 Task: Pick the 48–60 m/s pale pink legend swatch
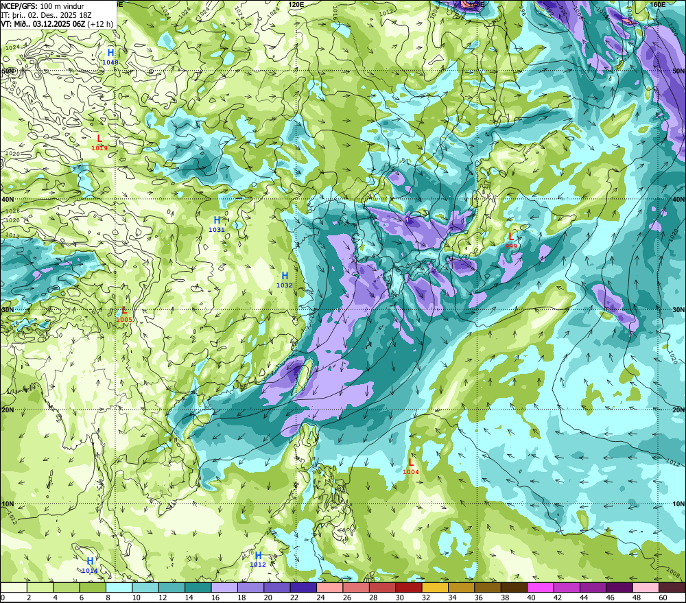646,588
